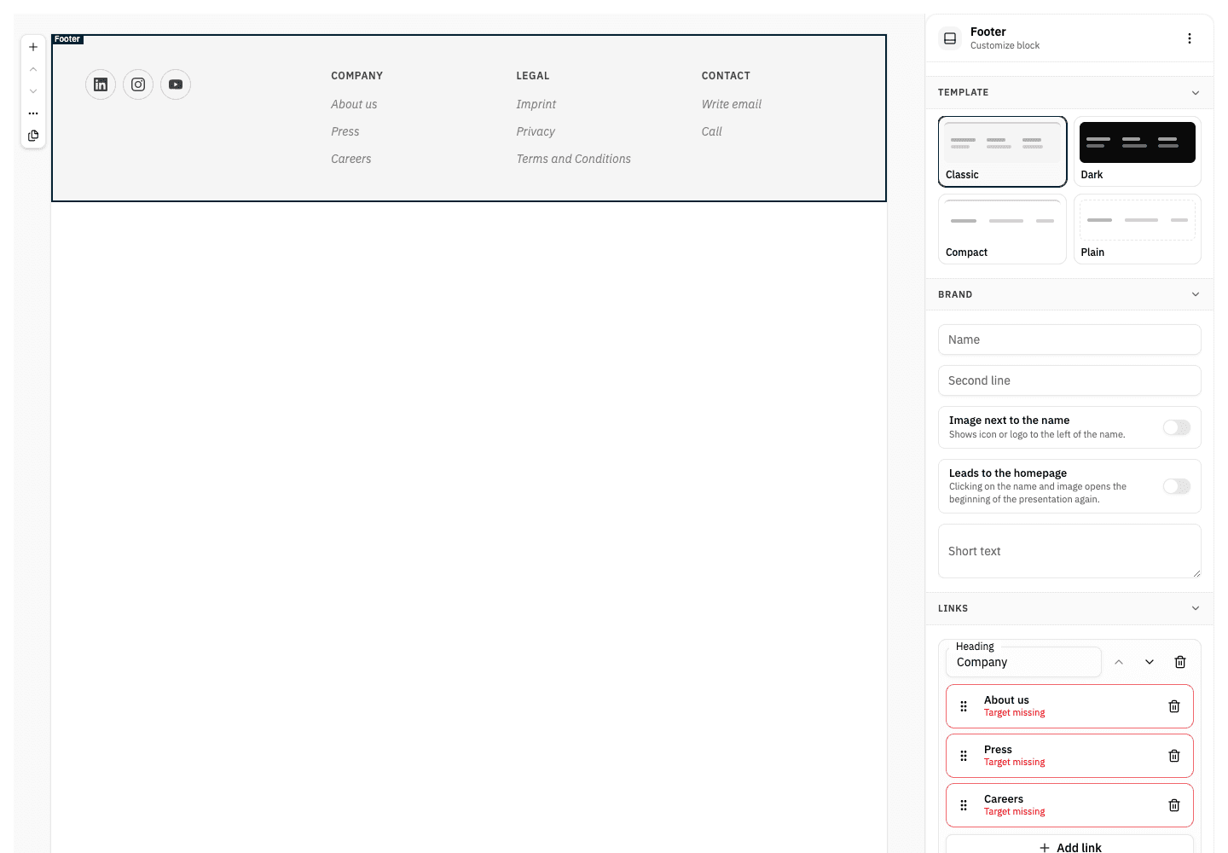Choose the Compact footer template
The image size is (1228, 853).
(1002, 229)
